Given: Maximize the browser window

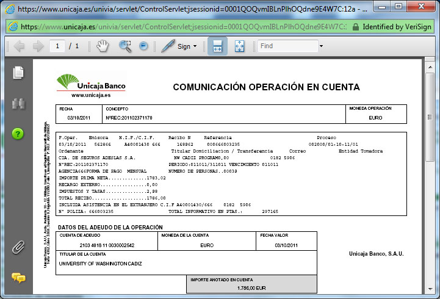Looking at the screenshot, I should [x=398, y=7].
